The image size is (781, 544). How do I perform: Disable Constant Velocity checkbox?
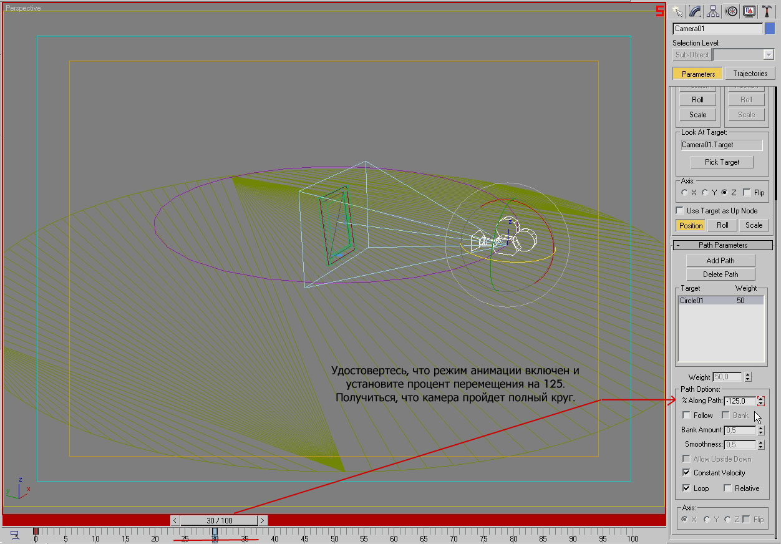point(687,473)
